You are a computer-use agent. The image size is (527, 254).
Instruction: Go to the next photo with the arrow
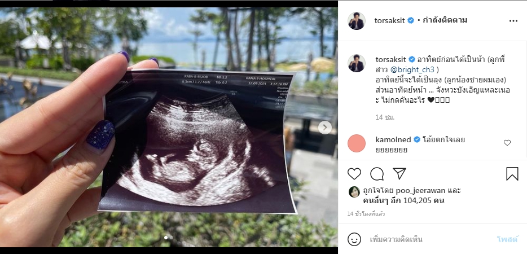[x=324, y=128]
